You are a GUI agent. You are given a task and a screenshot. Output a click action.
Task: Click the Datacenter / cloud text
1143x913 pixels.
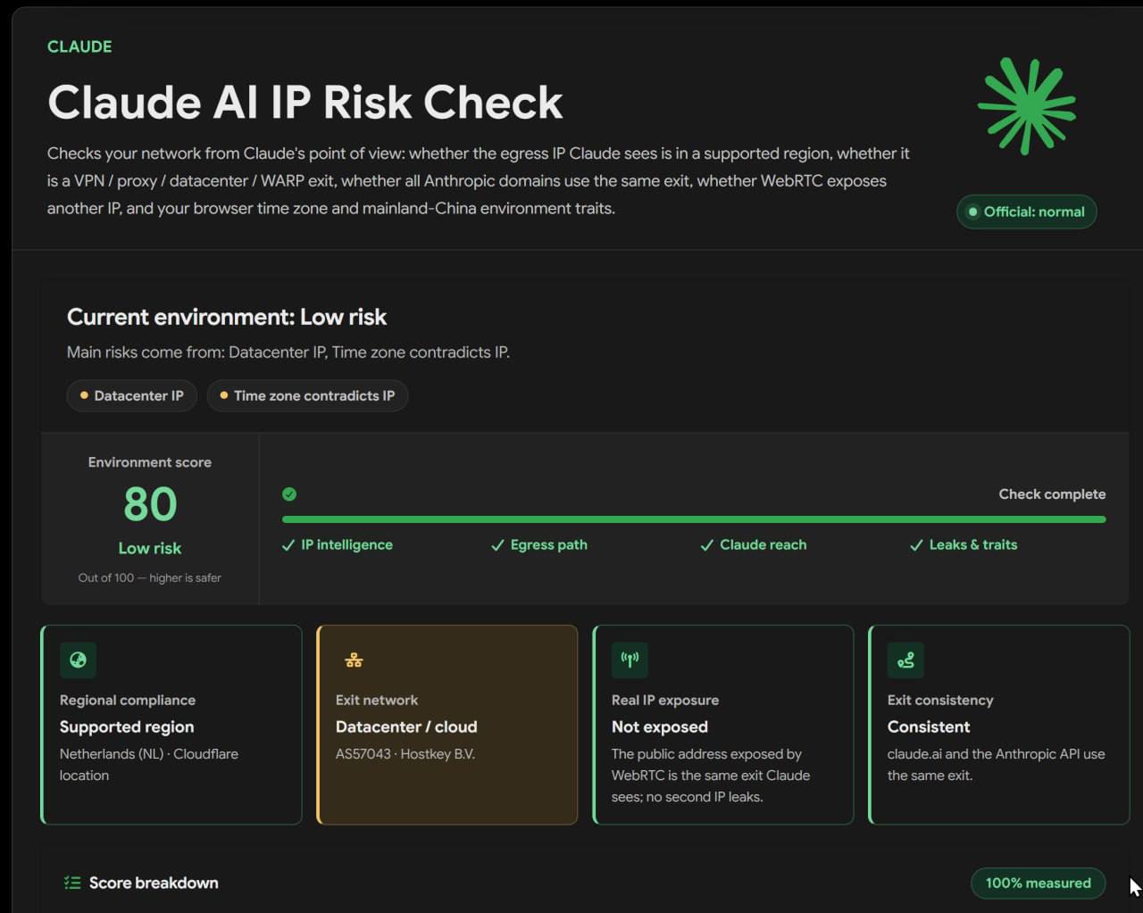coord(406,726)
